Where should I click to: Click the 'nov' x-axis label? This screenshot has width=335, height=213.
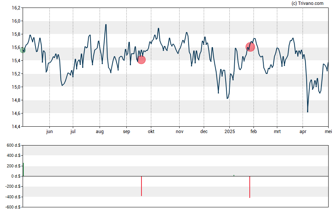coord(180,132)
